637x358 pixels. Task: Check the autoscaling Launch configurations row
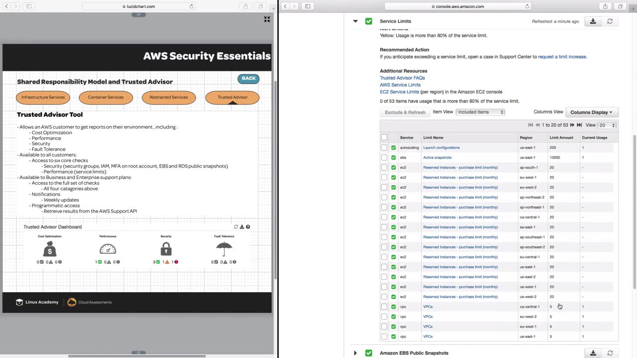click(x=384, y=148)
